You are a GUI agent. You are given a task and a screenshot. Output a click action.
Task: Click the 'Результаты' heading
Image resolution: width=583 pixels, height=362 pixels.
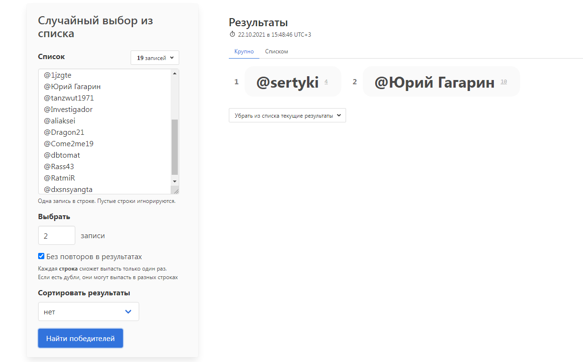[x=258, y=22]
